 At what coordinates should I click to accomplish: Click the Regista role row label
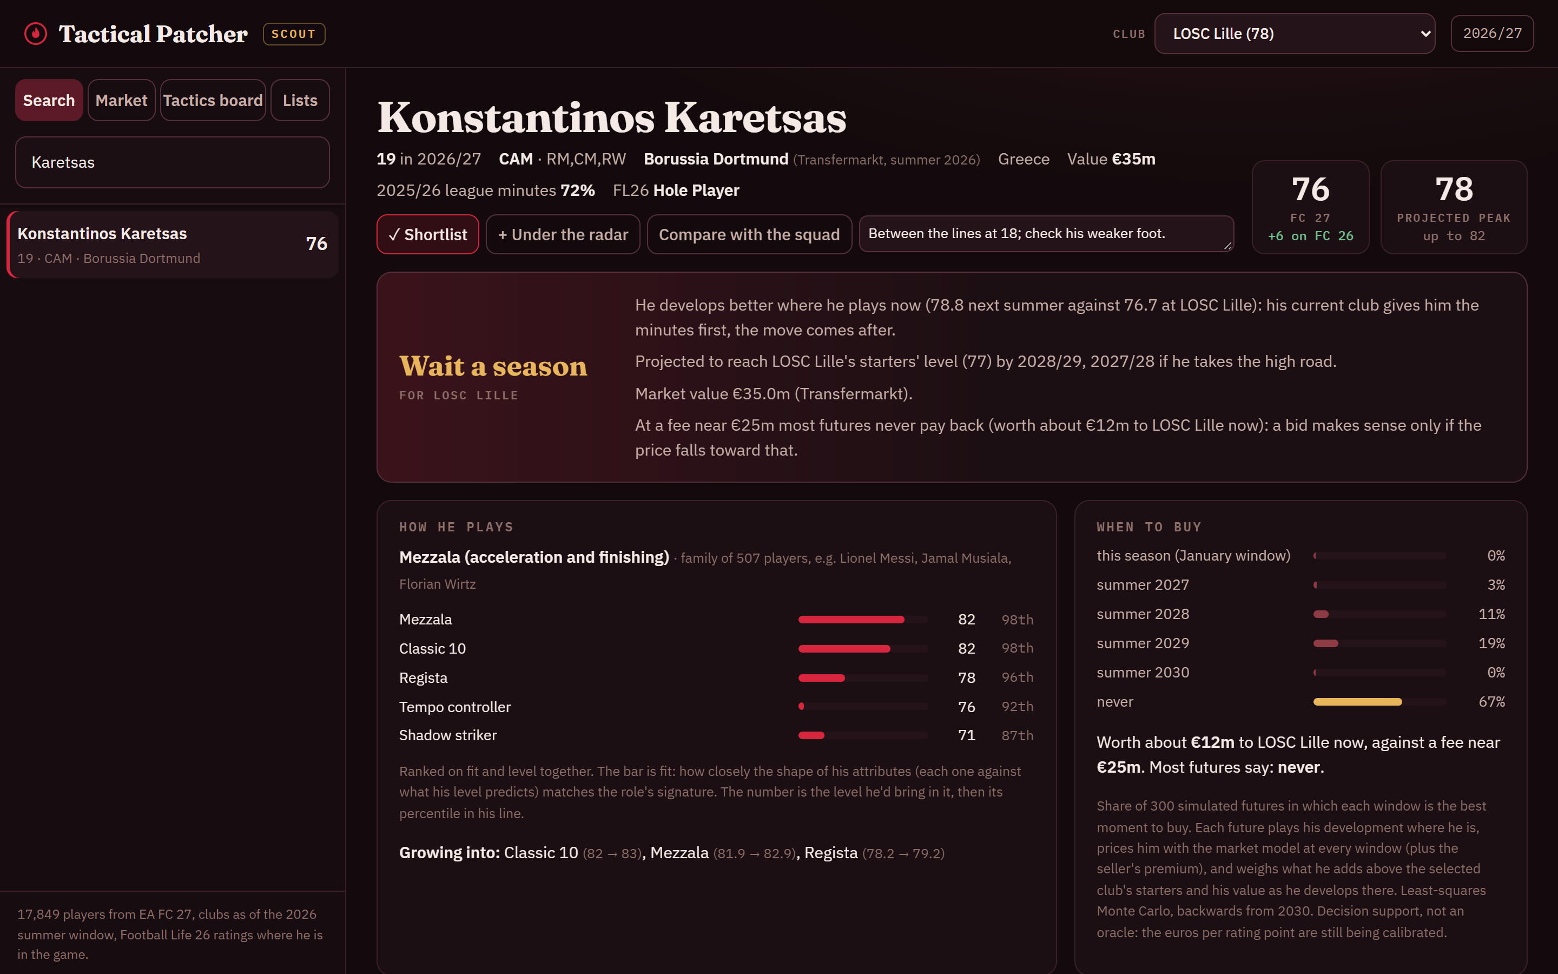[423, 677]
